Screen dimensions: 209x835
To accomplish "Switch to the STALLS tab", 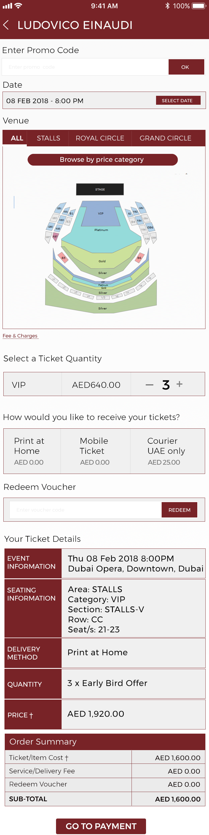I will (x=48, y=138).
